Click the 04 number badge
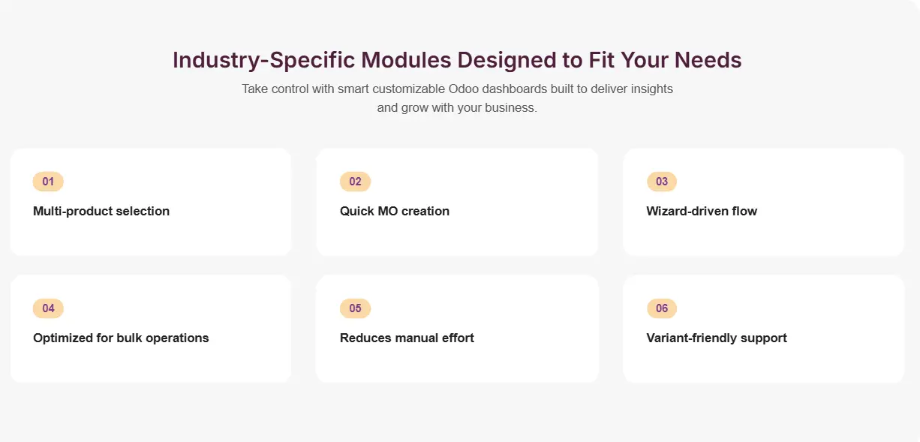The width and height of the screenshot is (920, 442). 48,308
